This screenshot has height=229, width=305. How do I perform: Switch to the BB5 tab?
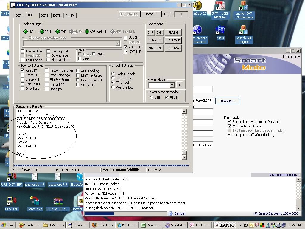point(31,15)
